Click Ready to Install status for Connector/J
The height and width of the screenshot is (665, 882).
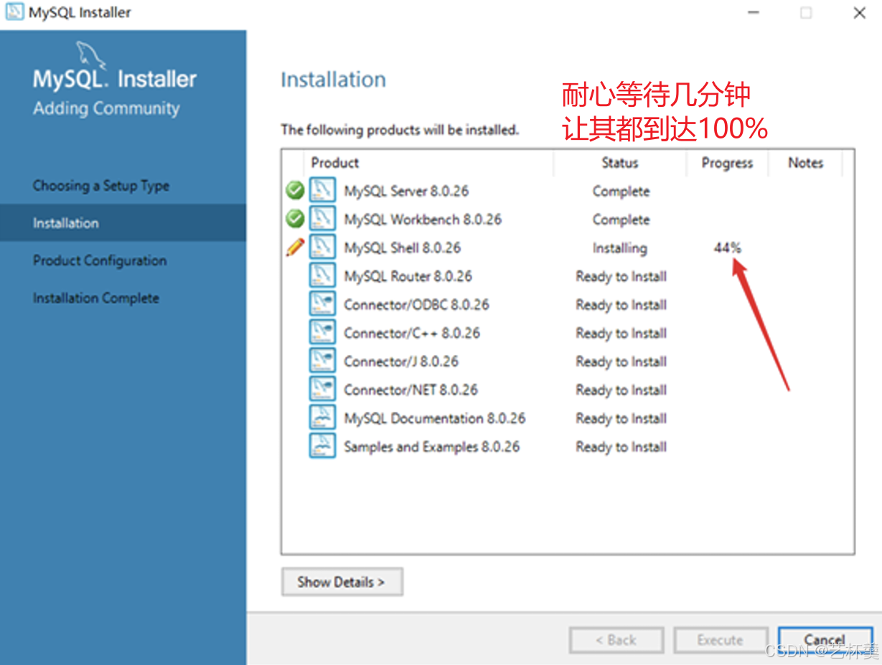click(x=621, y=362)
